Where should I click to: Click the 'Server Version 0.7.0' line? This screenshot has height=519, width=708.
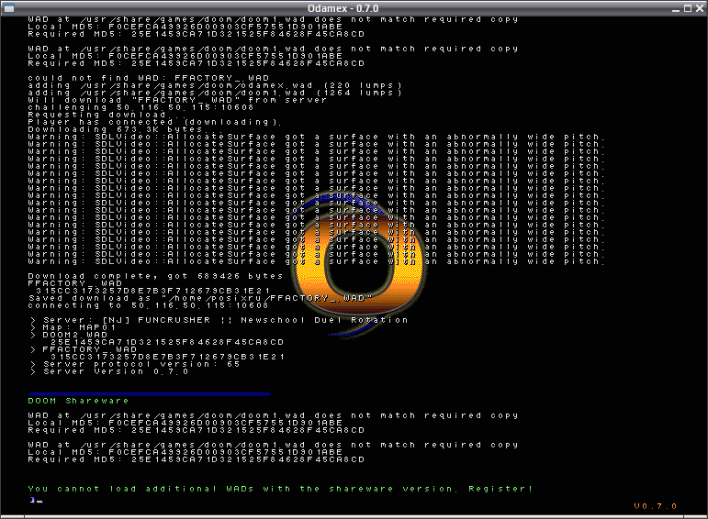[109, 371]
